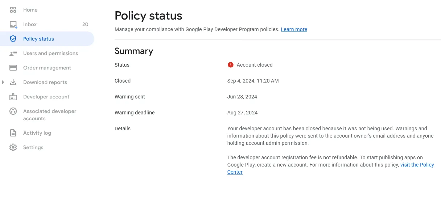The height and width of the screenshot is (223, 441).
Task: Click the Home grid icon
Action: [x=13, y=10]
